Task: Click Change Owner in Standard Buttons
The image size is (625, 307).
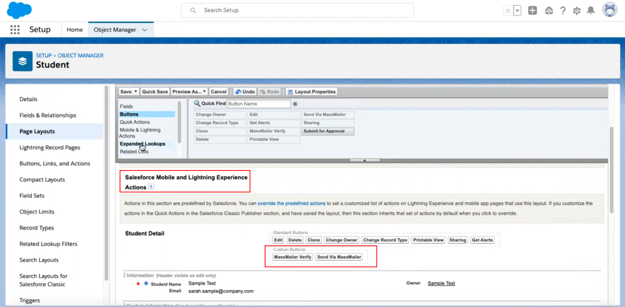Action: pyautogui.click(x=342, y=240)
